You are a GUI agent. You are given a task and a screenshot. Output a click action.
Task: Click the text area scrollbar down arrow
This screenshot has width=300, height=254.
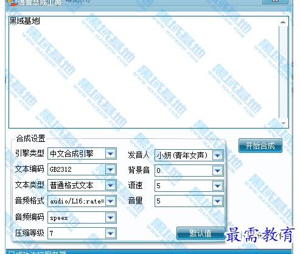(284, 123)
